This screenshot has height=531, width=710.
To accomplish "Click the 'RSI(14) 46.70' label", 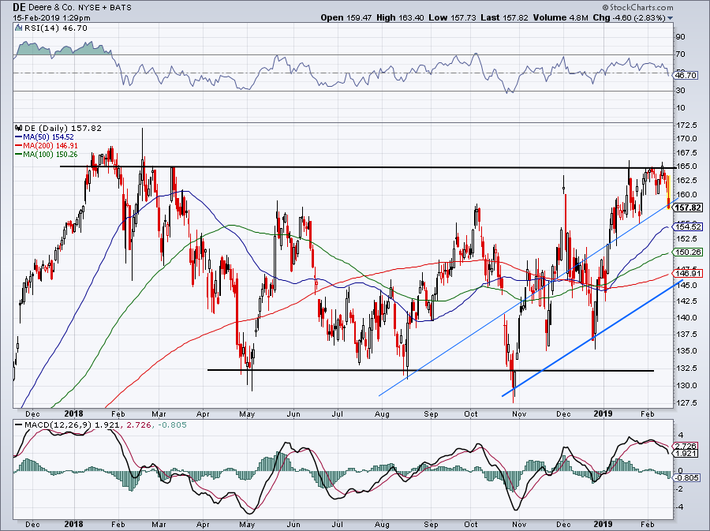I will (55, 28).
